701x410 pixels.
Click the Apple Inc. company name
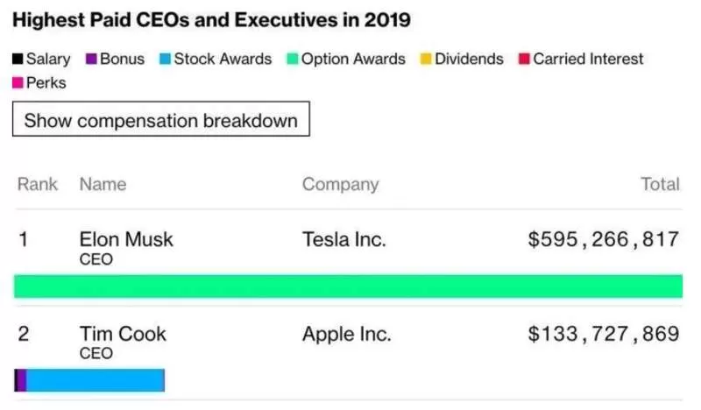pyautogui.click(x=347, y=335)
